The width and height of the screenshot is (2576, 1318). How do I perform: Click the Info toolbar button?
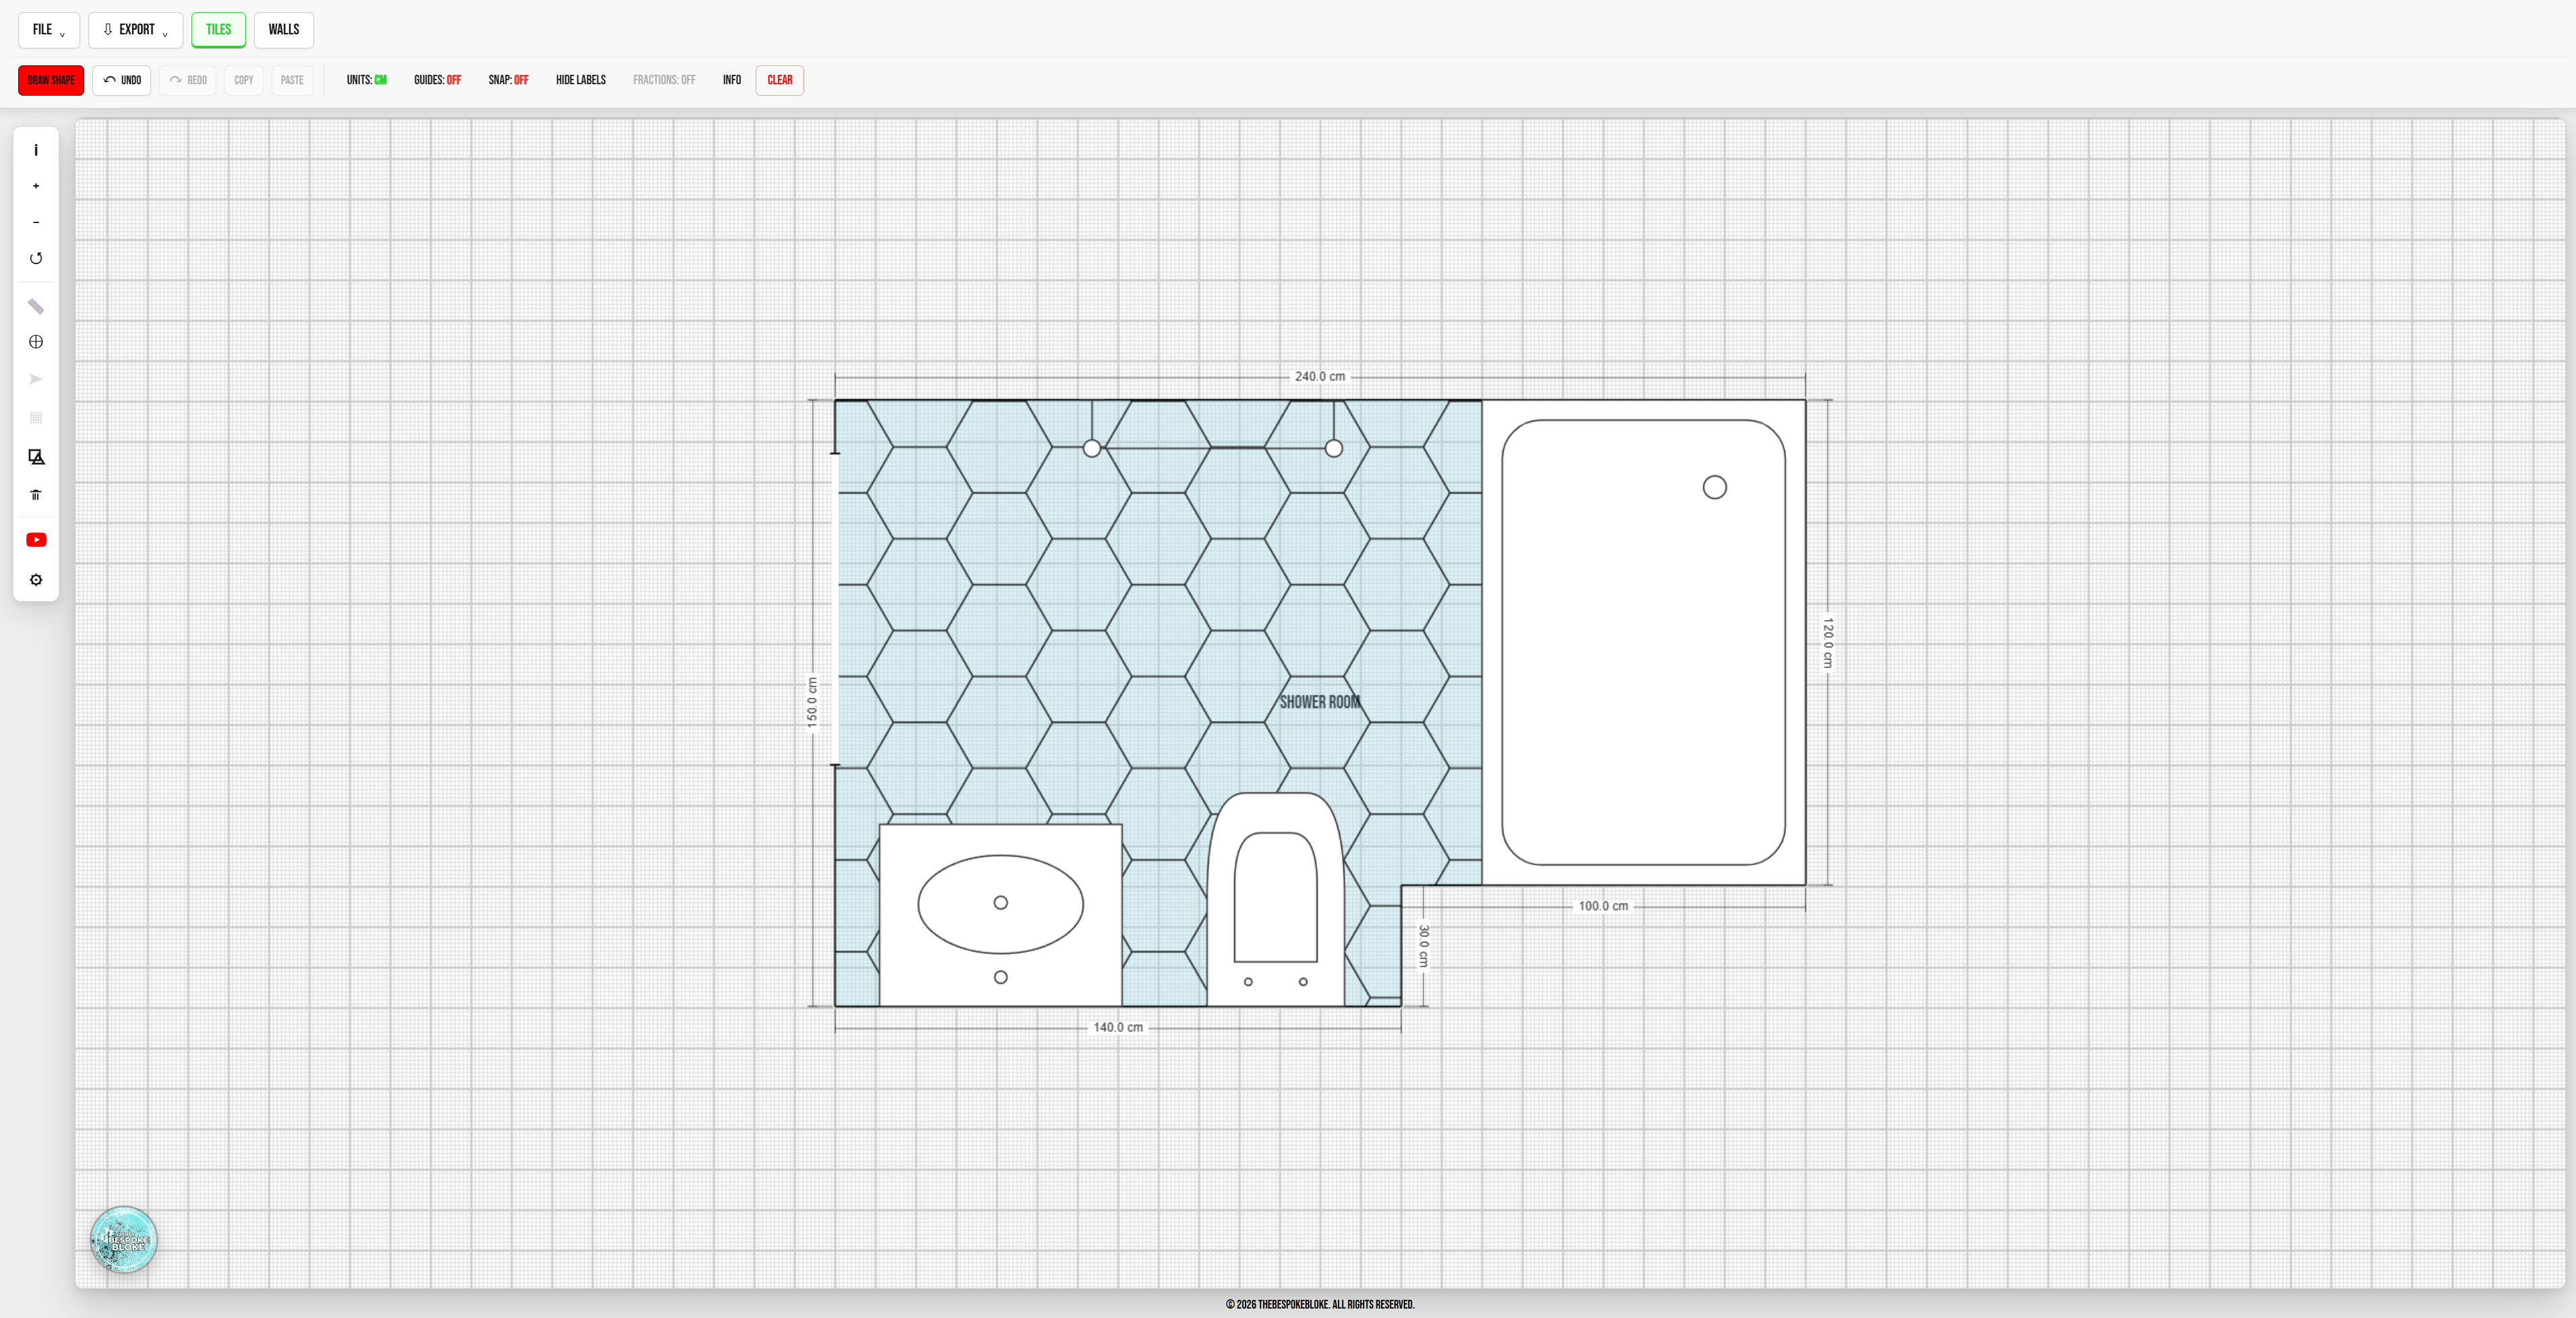click(732, 80)
